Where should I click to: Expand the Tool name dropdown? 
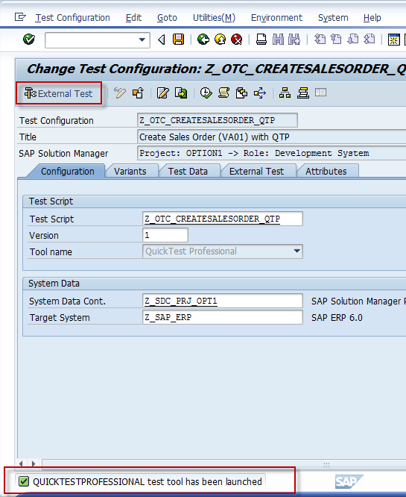(x=296, y=251)
